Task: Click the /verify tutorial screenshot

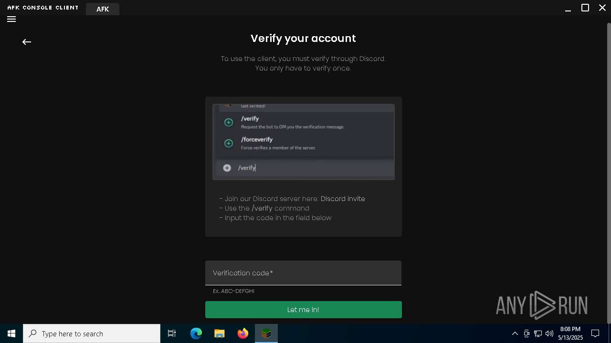Action: [x=304, y=142]
